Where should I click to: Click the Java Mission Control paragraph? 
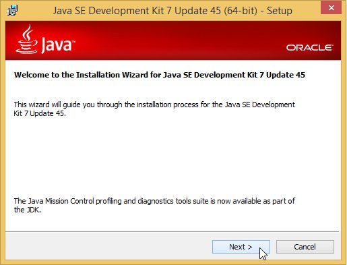coord(154,205)
